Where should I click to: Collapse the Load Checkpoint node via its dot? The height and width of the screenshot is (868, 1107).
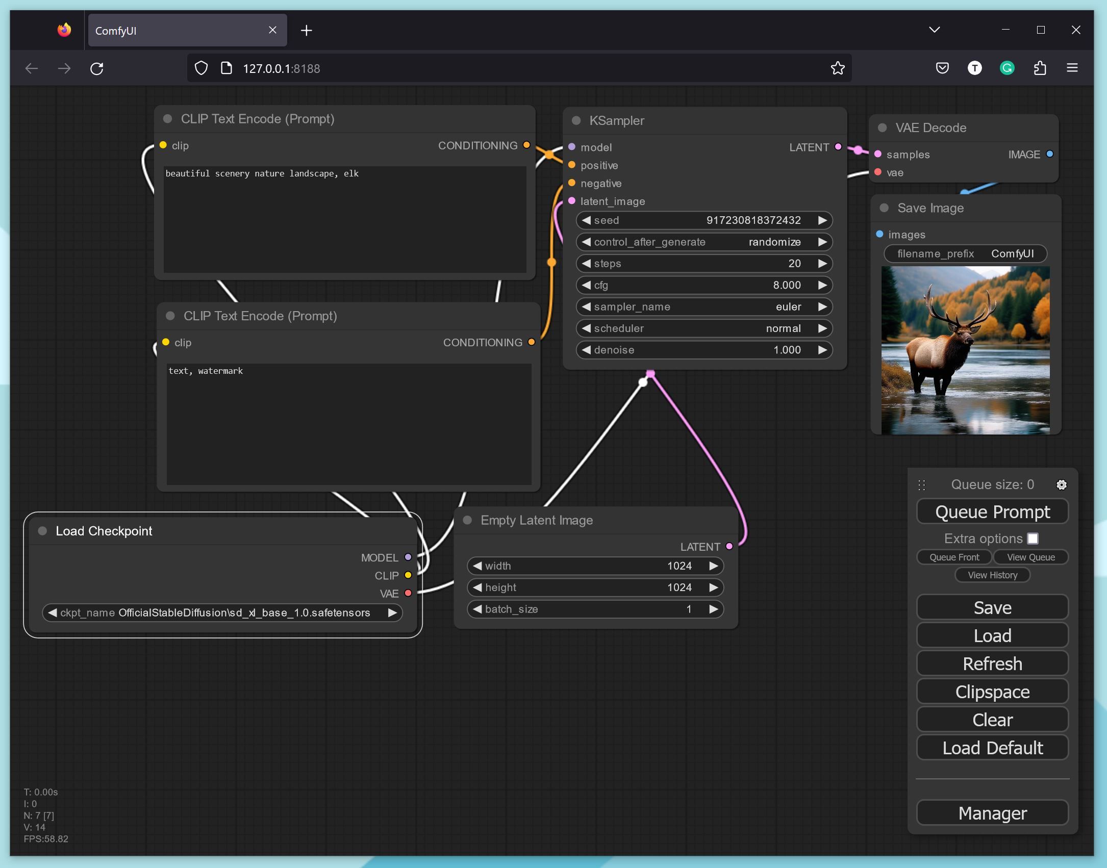click(43, 531)
